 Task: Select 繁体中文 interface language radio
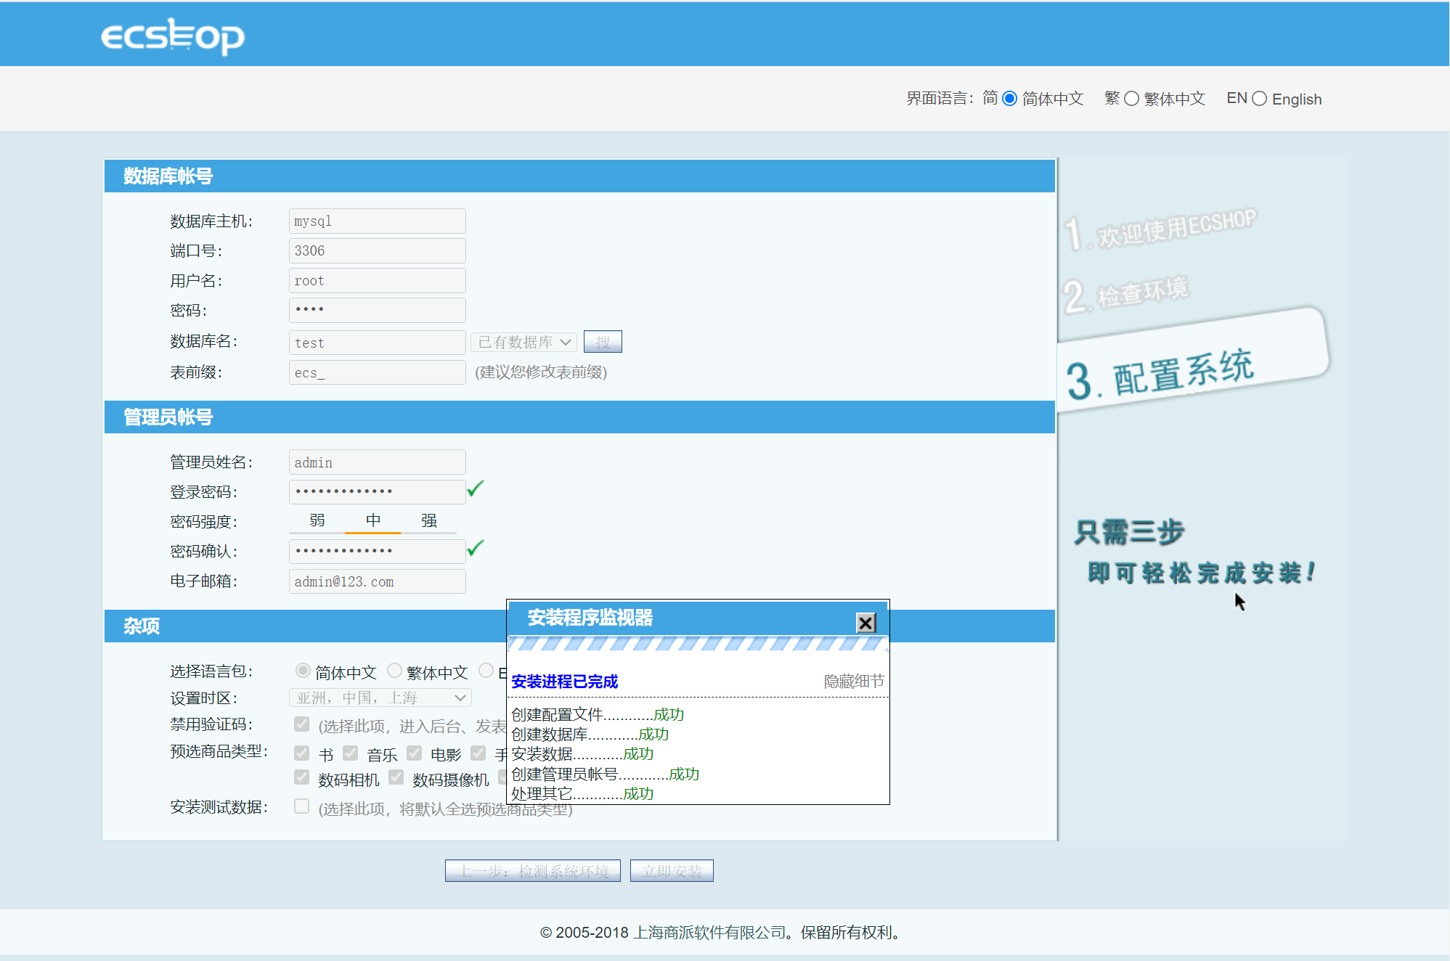[1131, 99]
